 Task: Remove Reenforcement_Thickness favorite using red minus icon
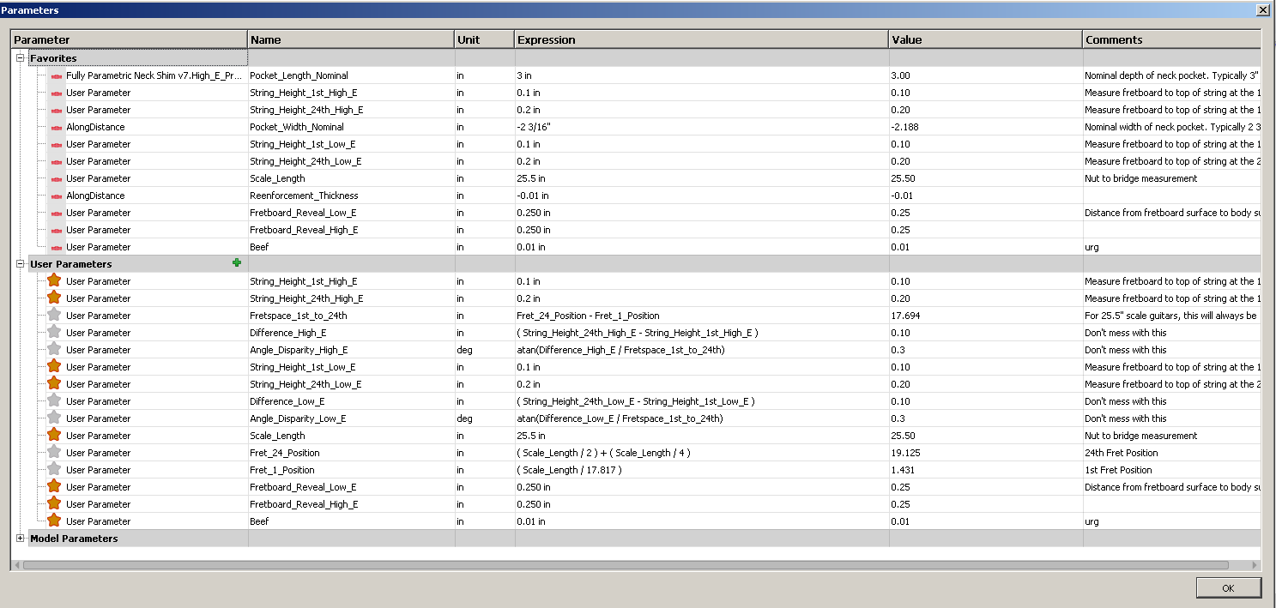coord(57,196)
